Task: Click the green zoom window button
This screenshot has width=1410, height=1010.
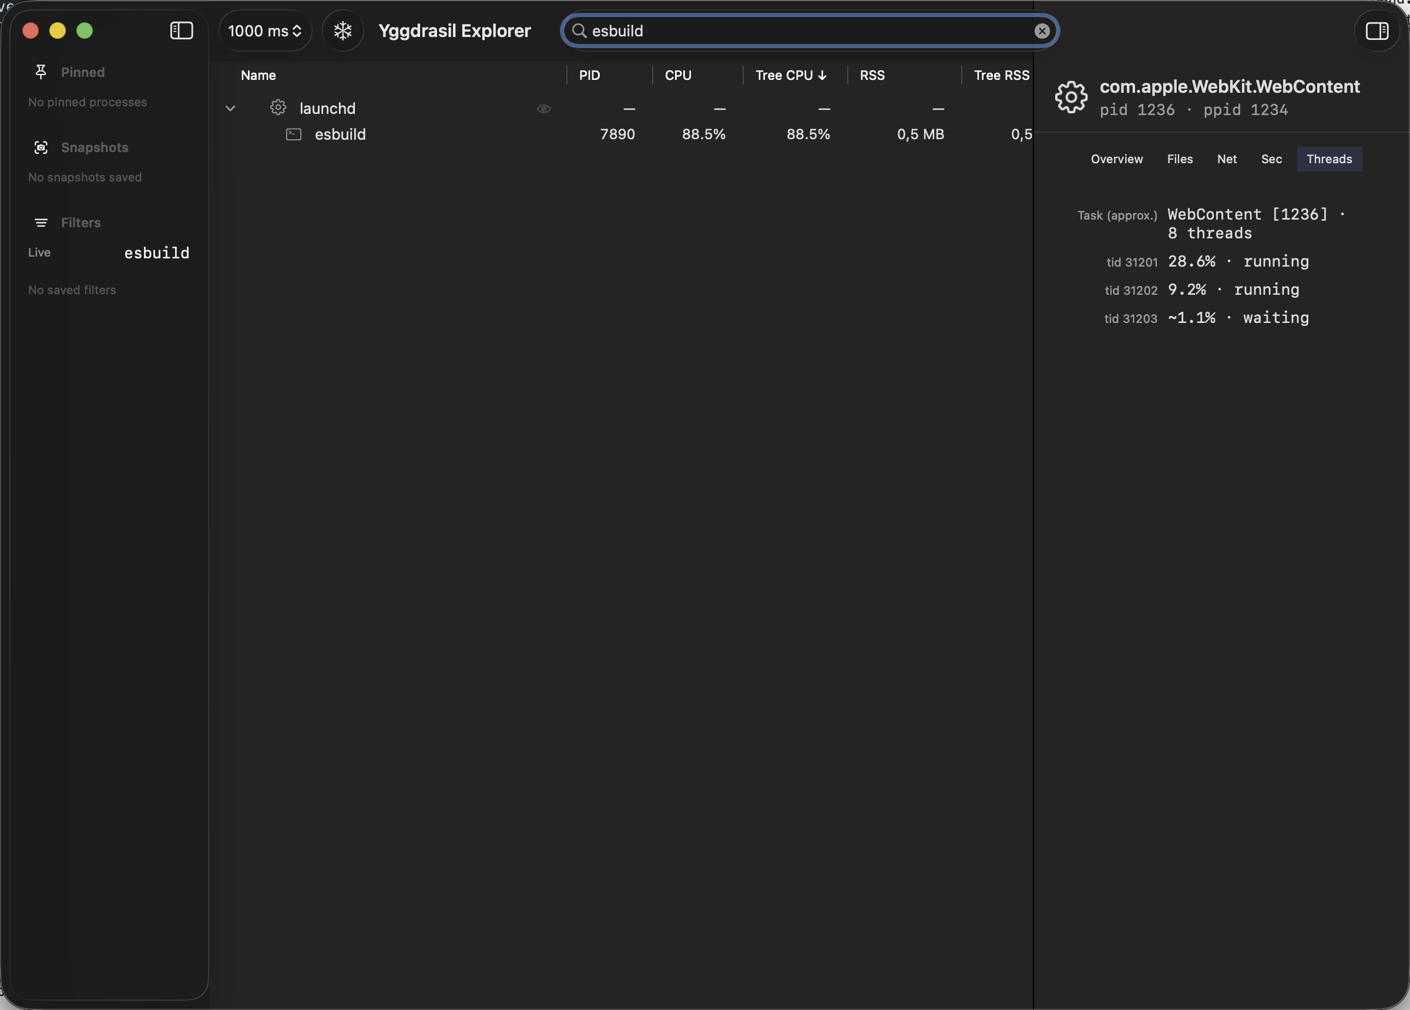Action: (85, 31)
